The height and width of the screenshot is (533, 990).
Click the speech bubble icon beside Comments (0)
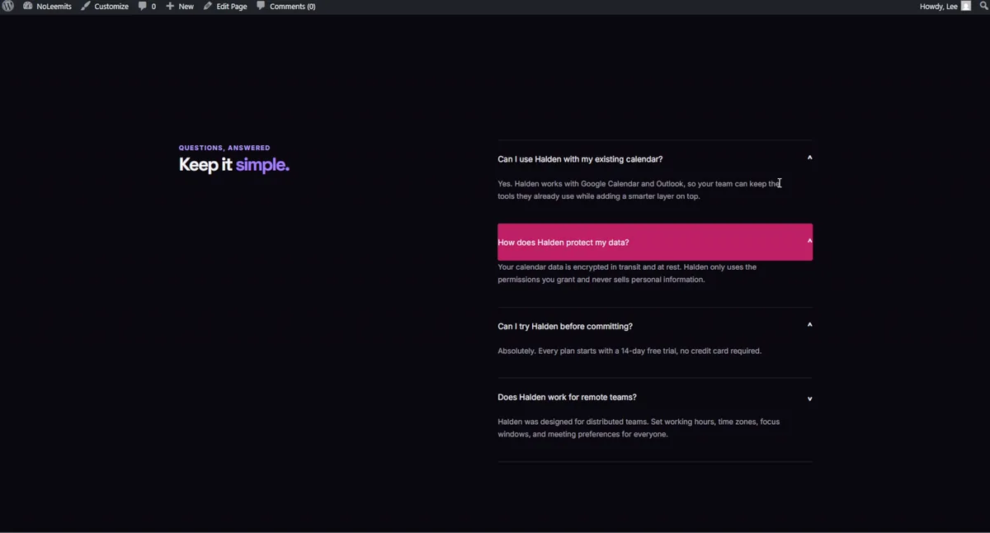[261, 6]
